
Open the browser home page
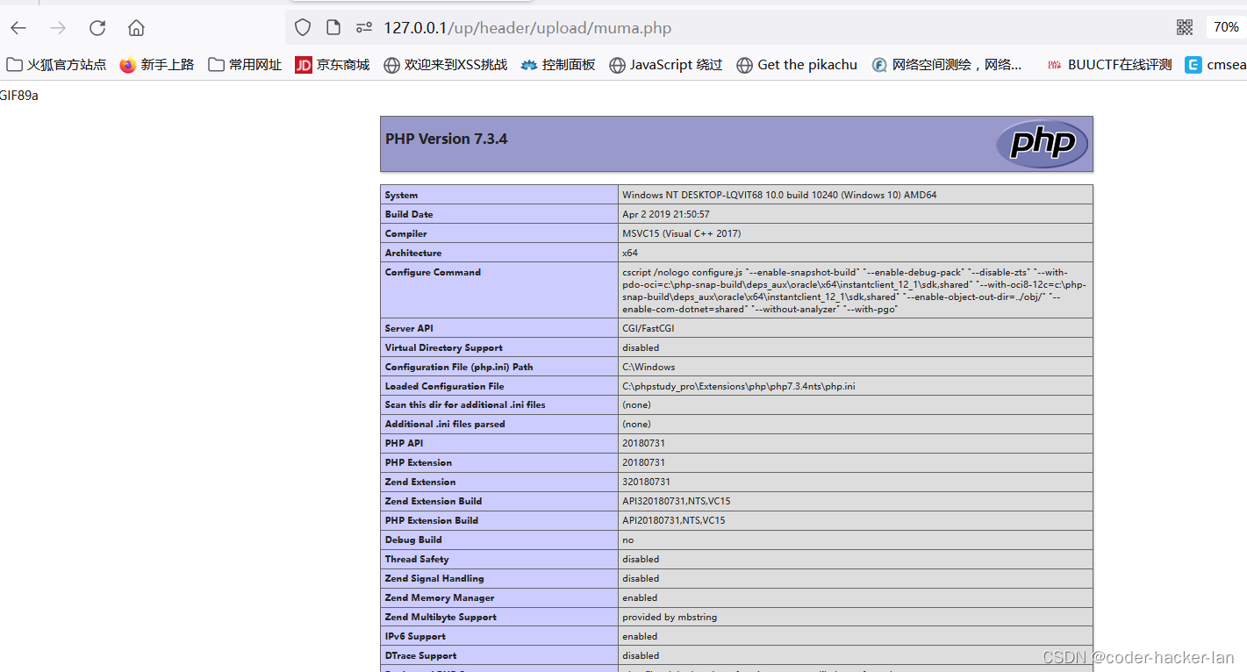pyautogui.click(x=136, y=28)
